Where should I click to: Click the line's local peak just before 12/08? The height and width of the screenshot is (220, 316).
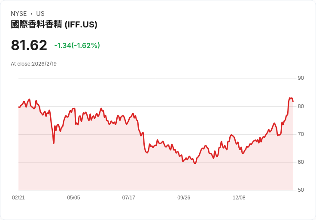(231, 135)
